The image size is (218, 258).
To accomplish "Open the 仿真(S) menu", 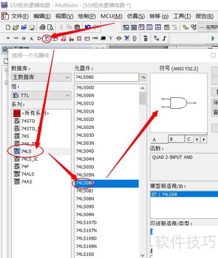I will [x=136, y=16].
